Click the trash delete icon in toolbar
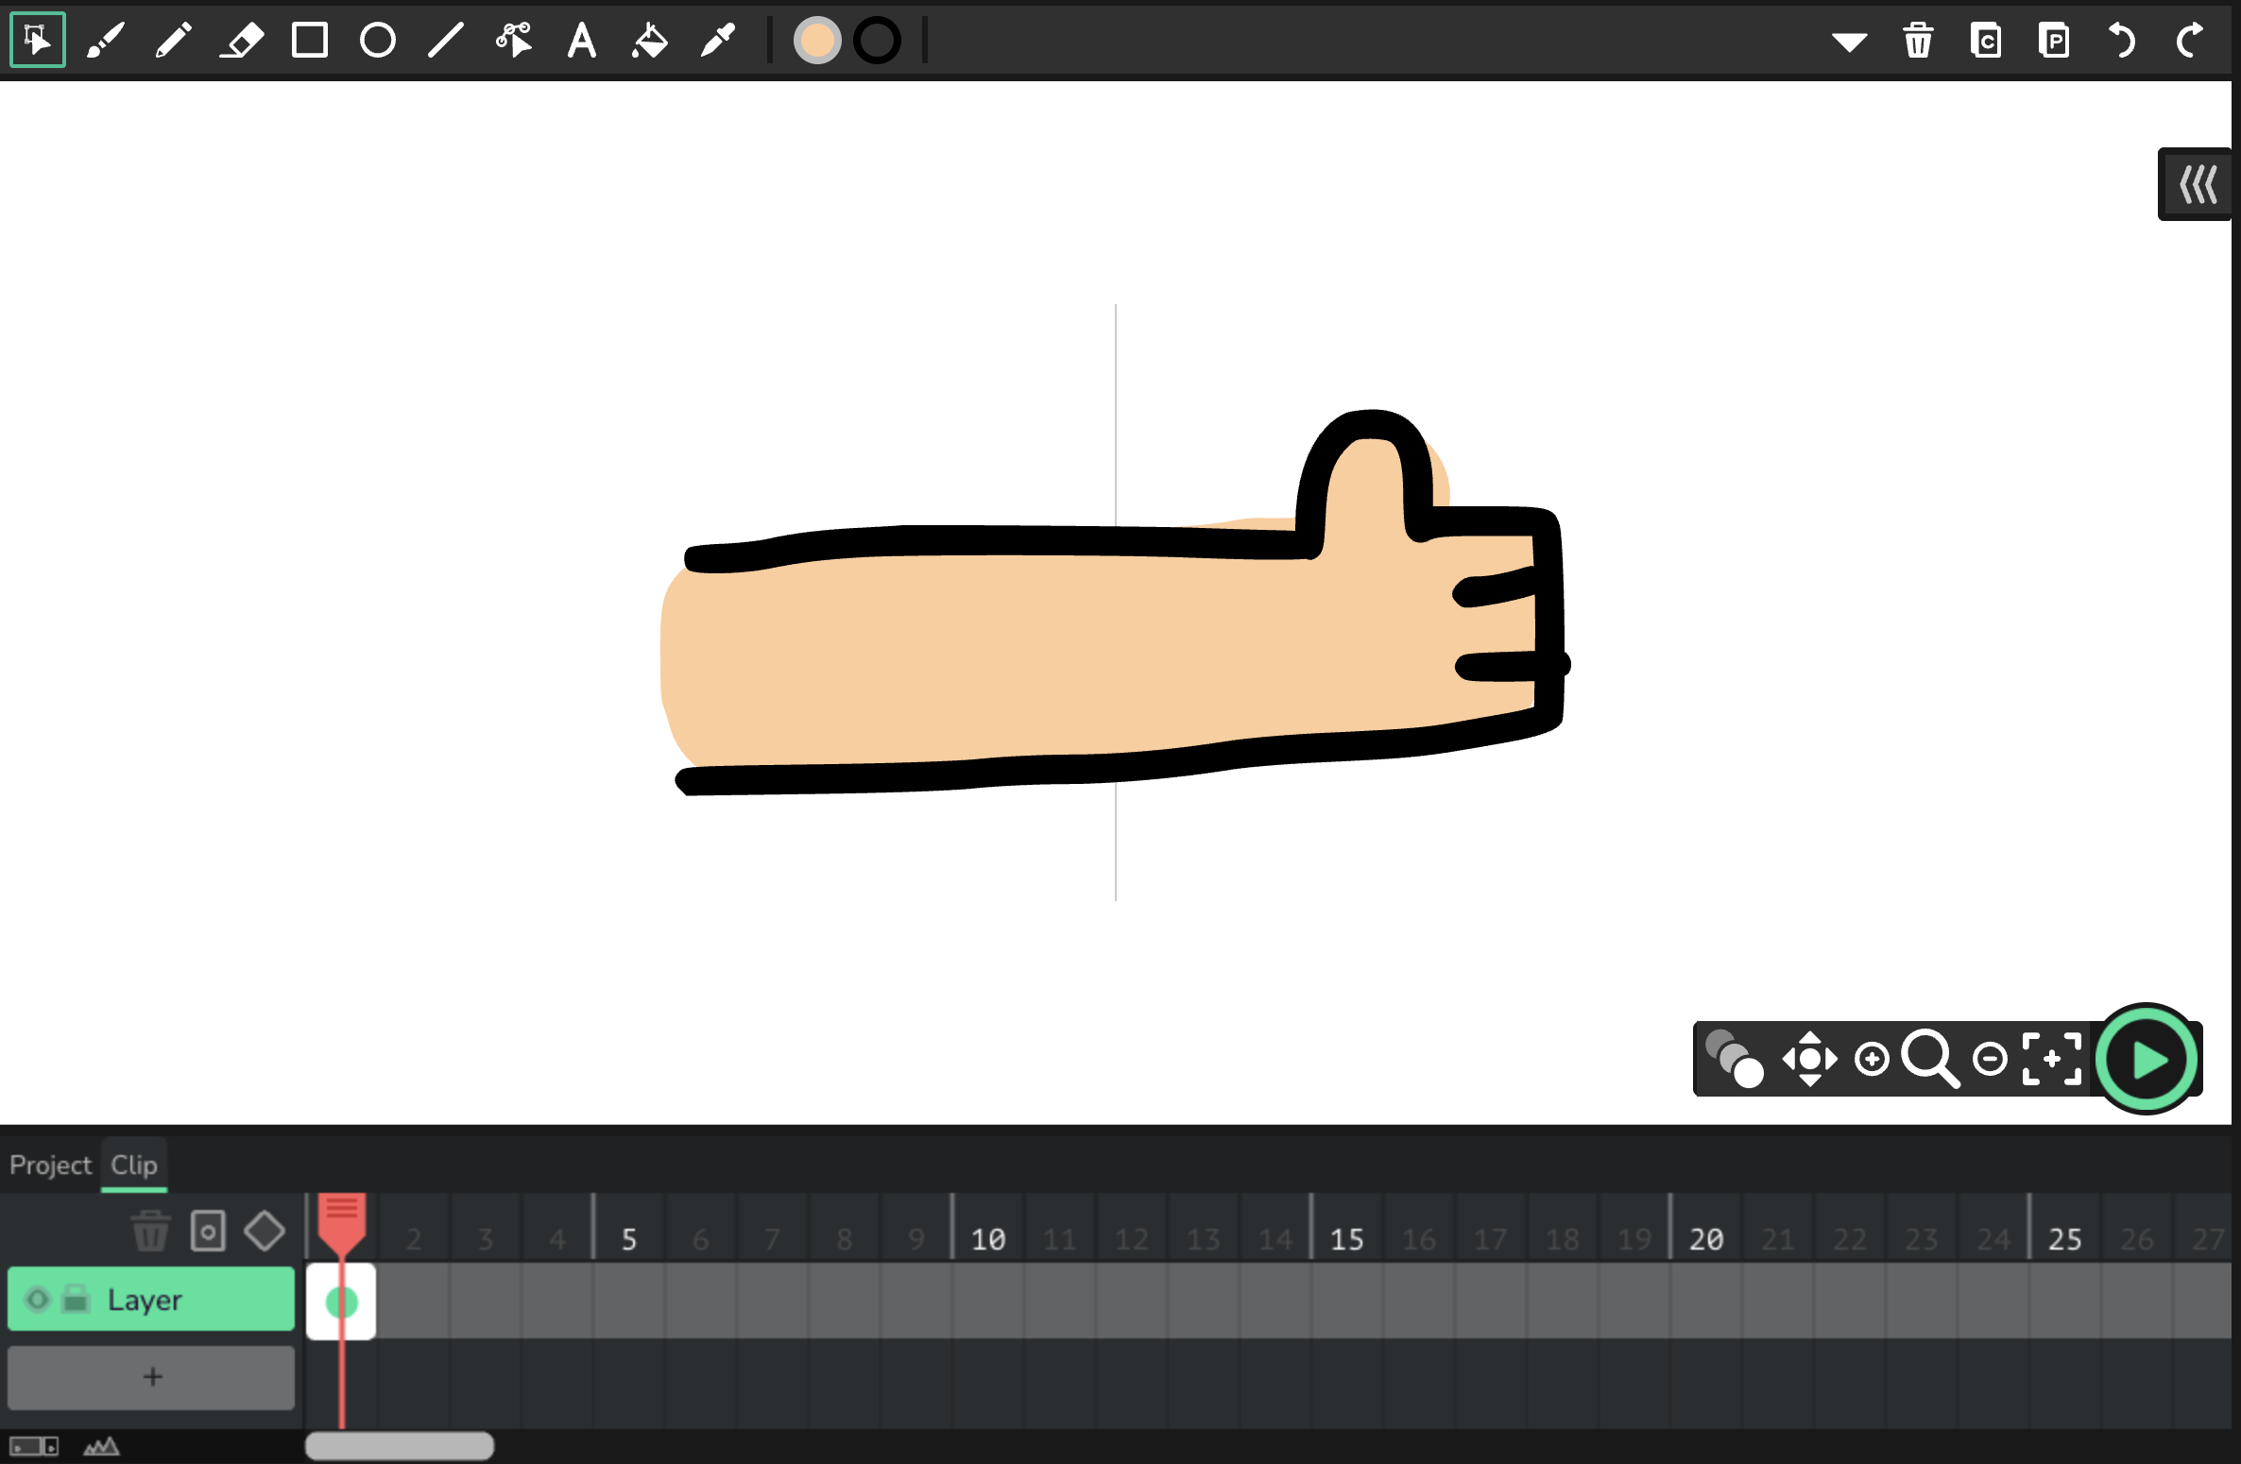Screen dimensions: 2241x1464 click(1918, 40)
